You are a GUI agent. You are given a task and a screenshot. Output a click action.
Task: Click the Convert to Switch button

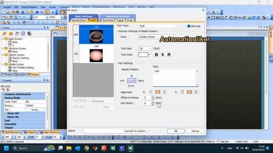pyautogui.click(x=136, y=131)
